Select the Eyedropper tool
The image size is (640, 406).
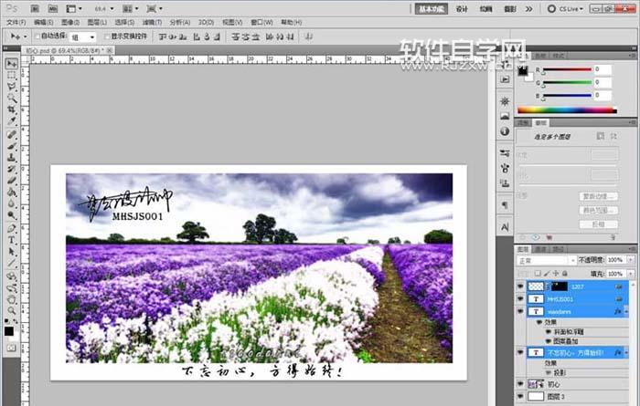[x=11, y=120]
